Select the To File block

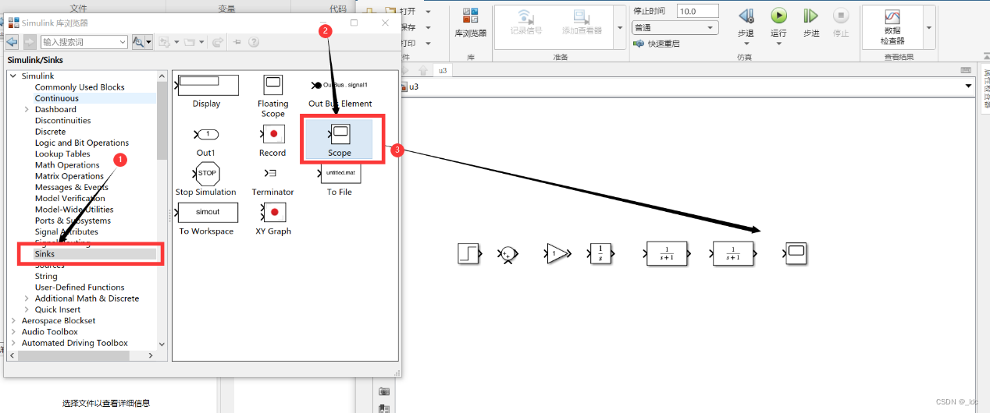[340, 173]
